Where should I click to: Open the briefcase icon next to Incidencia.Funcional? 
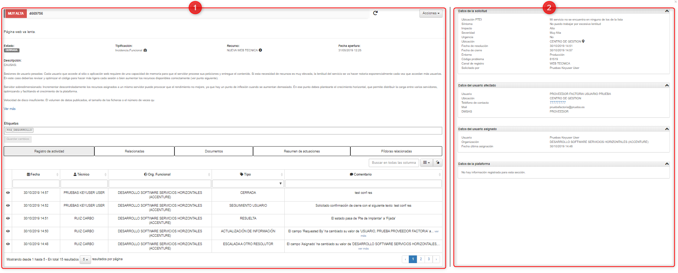145,50
